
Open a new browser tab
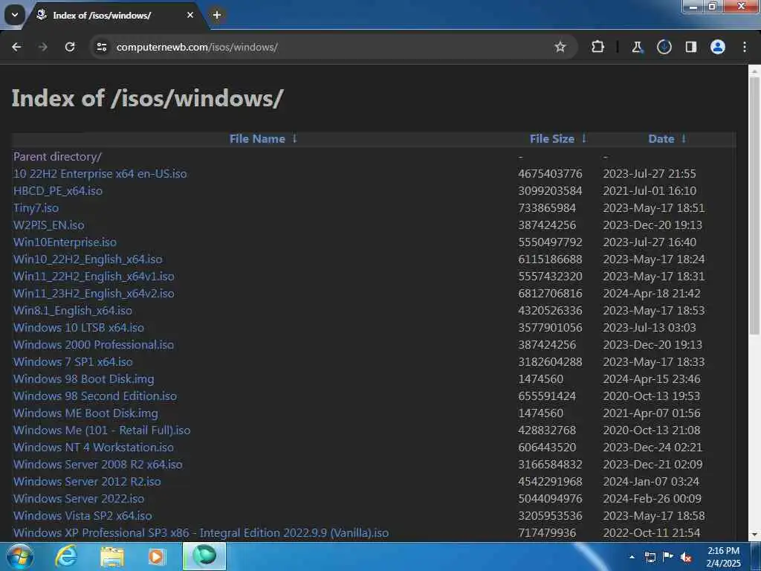217,15
